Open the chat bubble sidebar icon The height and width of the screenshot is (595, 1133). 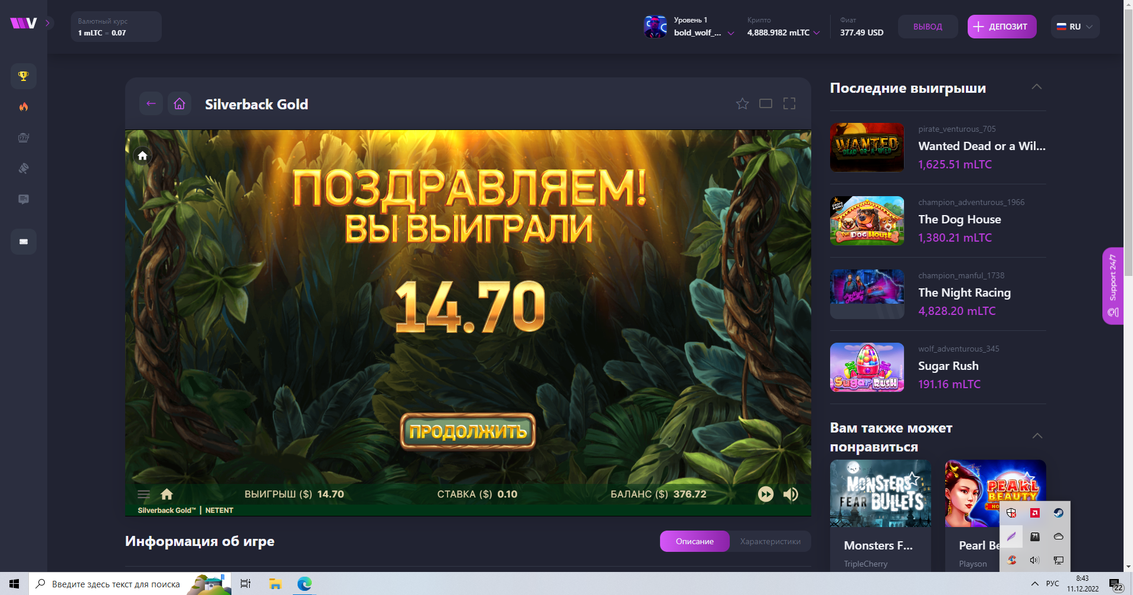point(24,199)
